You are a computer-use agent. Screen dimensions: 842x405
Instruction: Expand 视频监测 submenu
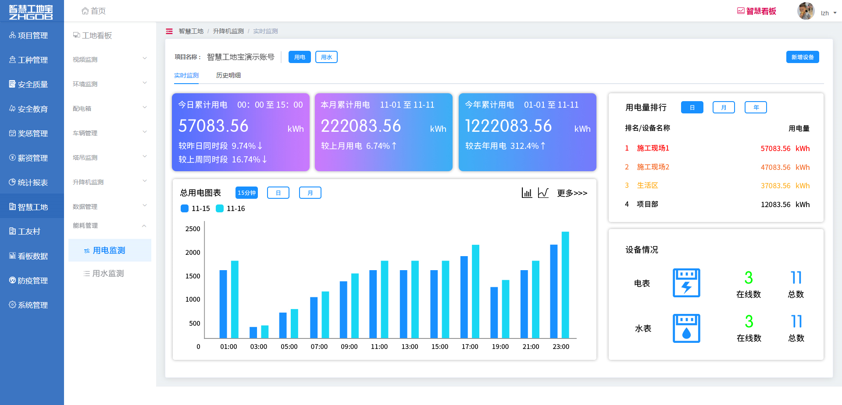pos(110,59)
